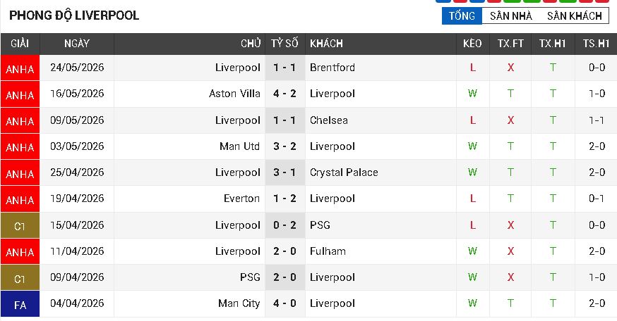Click the TX.FT column header

click(510, 44)
